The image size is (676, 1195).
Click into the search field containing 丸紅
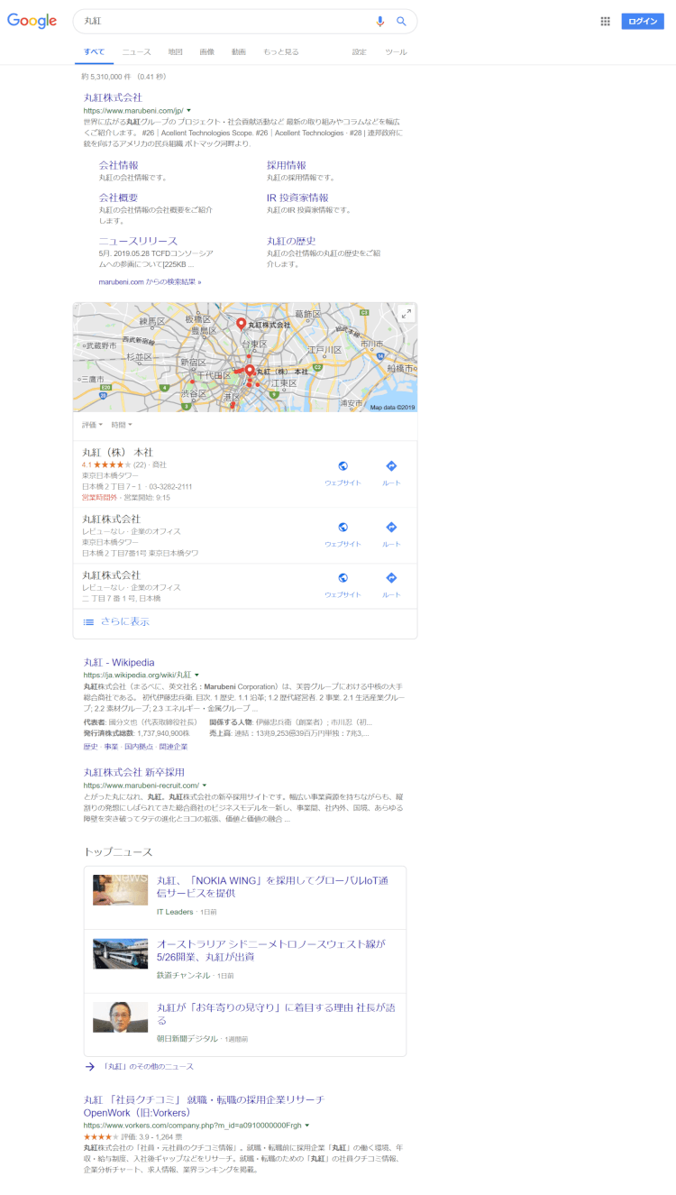(225, 21)
